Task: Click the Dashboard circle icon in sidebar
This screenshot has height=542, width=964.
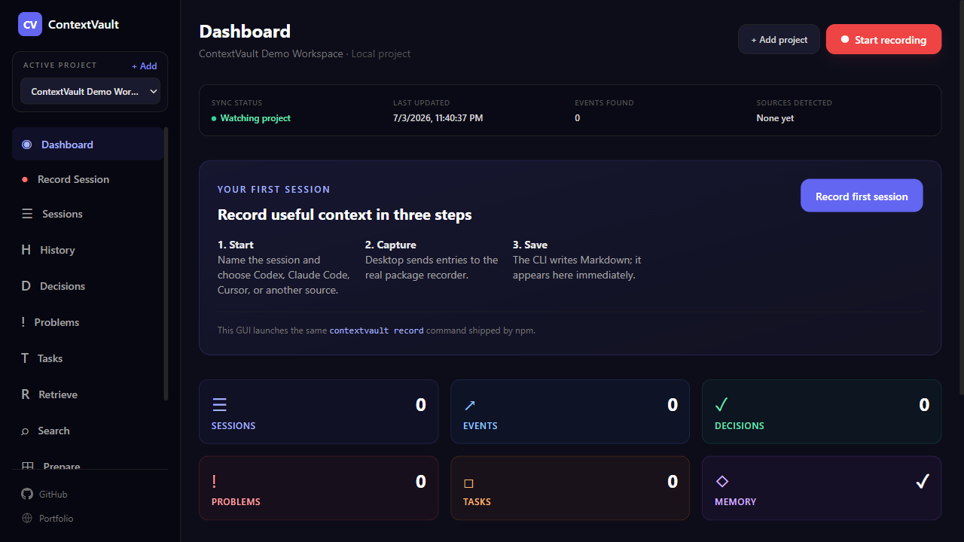Action: (27, 145)
